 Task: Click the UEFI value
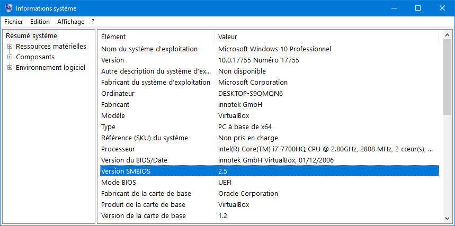click(x=225, y=183)
